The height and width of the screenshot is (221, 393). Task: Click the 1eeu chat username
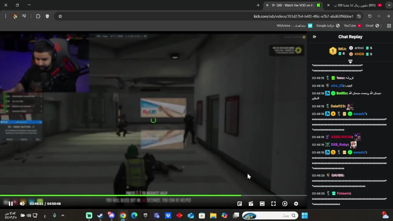340,78
